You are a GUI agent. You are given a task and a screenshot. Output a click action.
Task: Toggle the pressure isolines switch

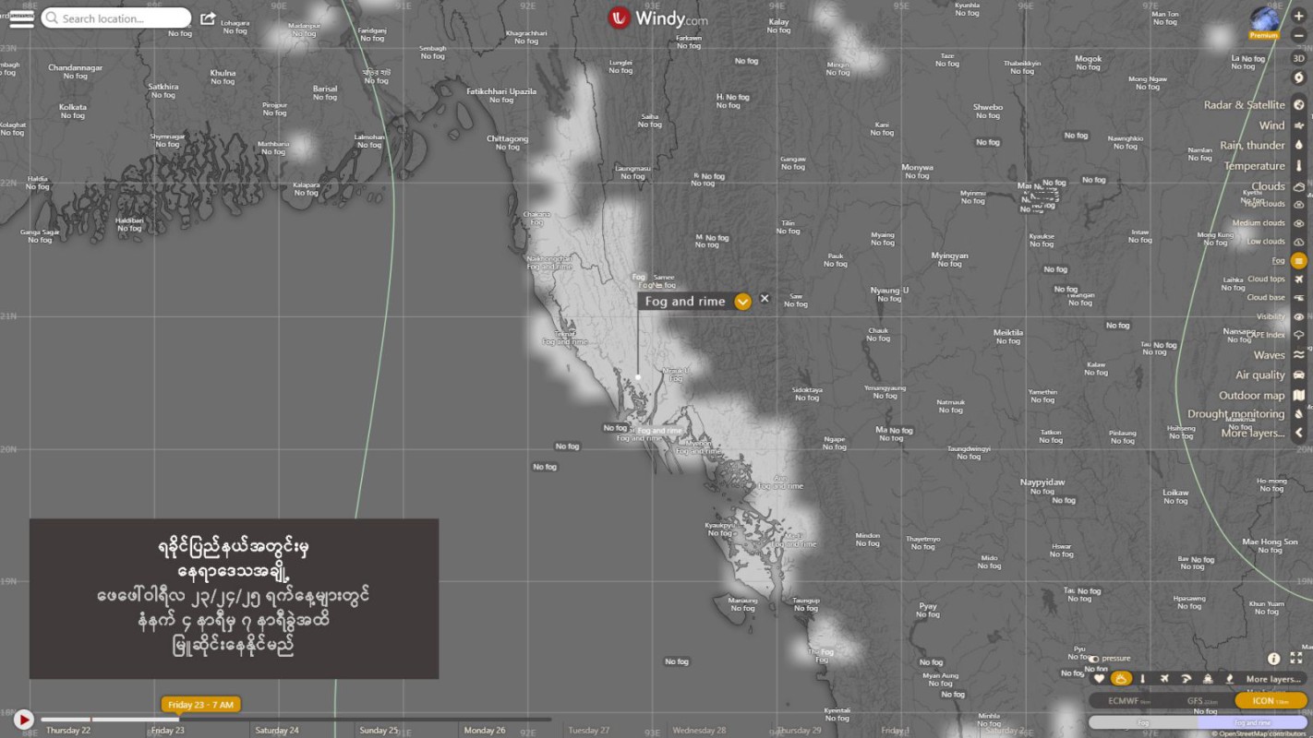click(x=1094, y=659)
